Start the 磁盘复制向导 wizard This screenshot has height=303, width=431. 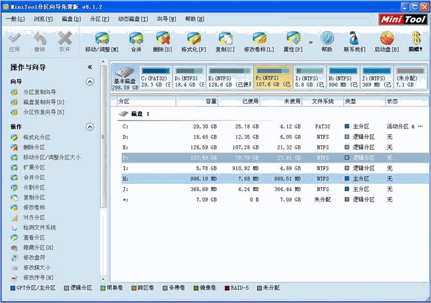44,102
